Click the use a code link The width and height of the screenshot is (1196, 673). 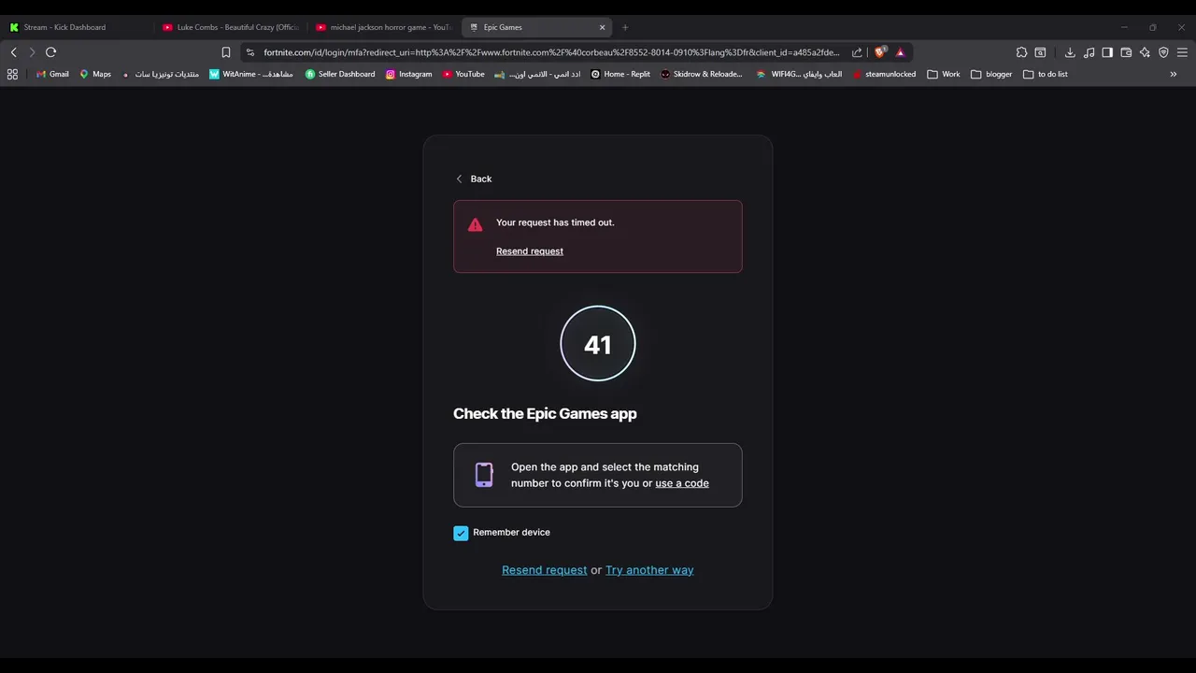682,483
